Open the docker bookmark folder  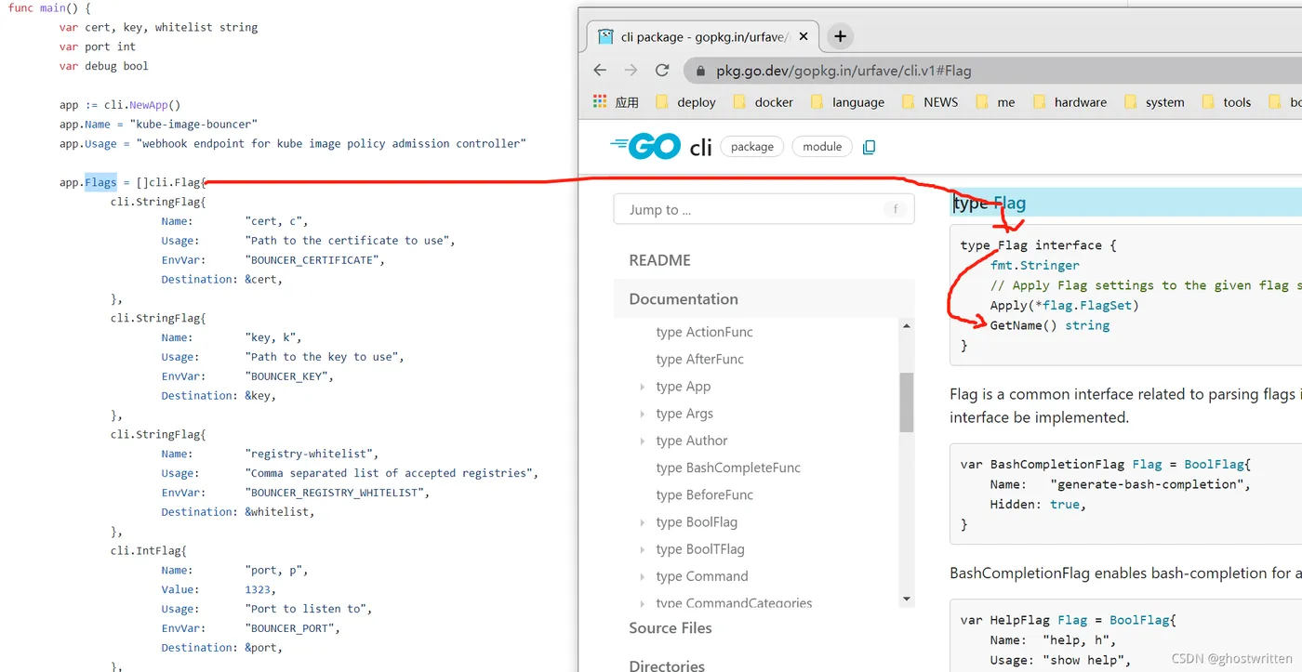763,102
